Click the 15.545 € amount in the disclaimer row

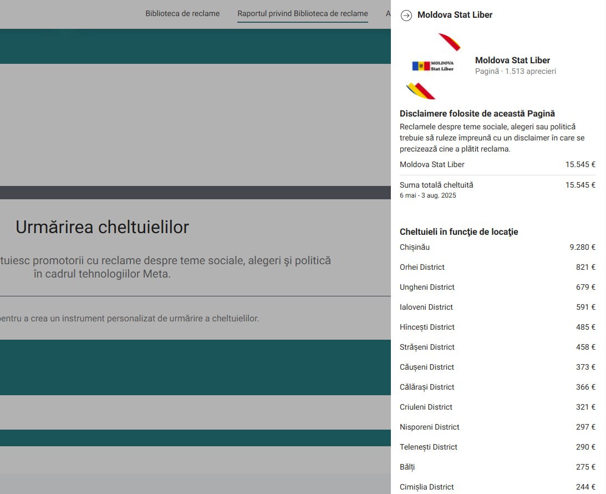(x=580, y=164)
